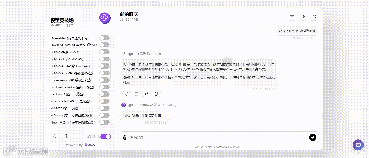Open the floating purple chat widget
Viewport: 369px width, 158px height.
358,145
